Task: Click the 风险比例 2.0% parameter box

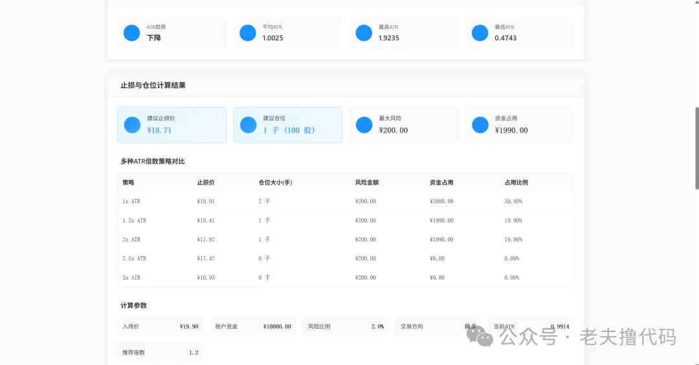Action: tap(346, 327)
